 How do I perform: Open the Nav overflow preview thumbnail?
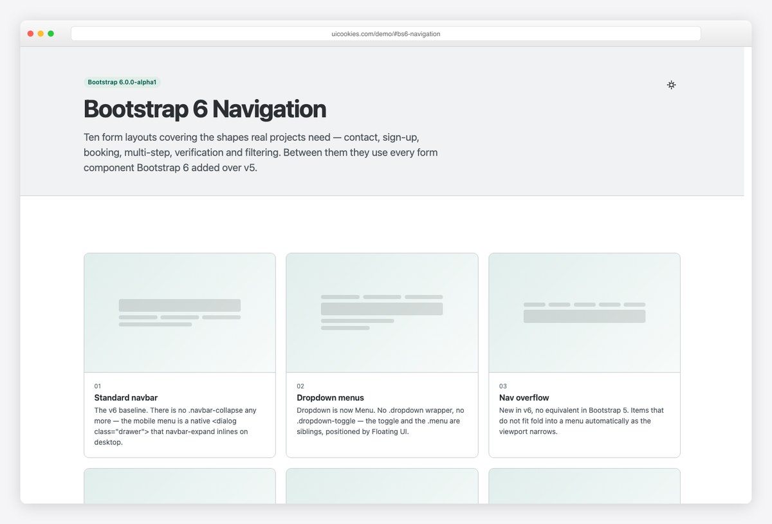(x=584, y=313)
